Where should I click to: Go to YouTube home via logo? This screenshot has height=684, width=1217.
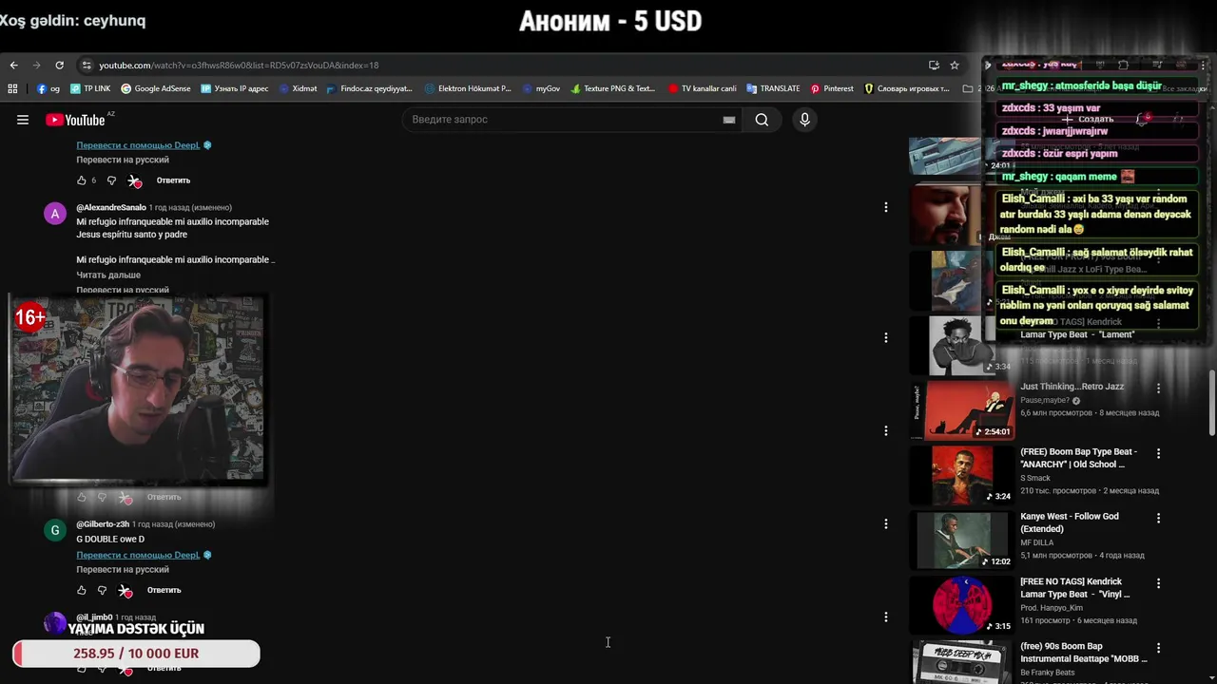click(75, 120)
